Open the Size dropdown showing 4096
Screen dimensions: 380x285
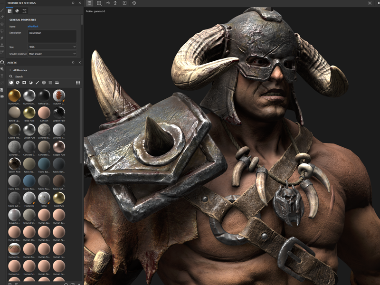(x=52, y=47)
